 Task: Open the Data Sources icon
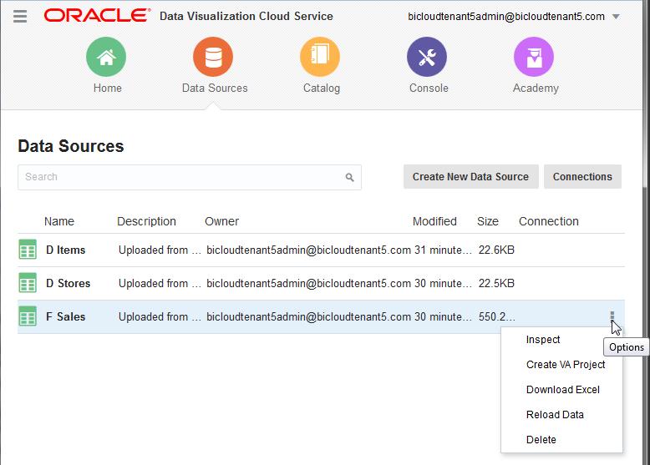pyautogui.click(x=213, y=57)
